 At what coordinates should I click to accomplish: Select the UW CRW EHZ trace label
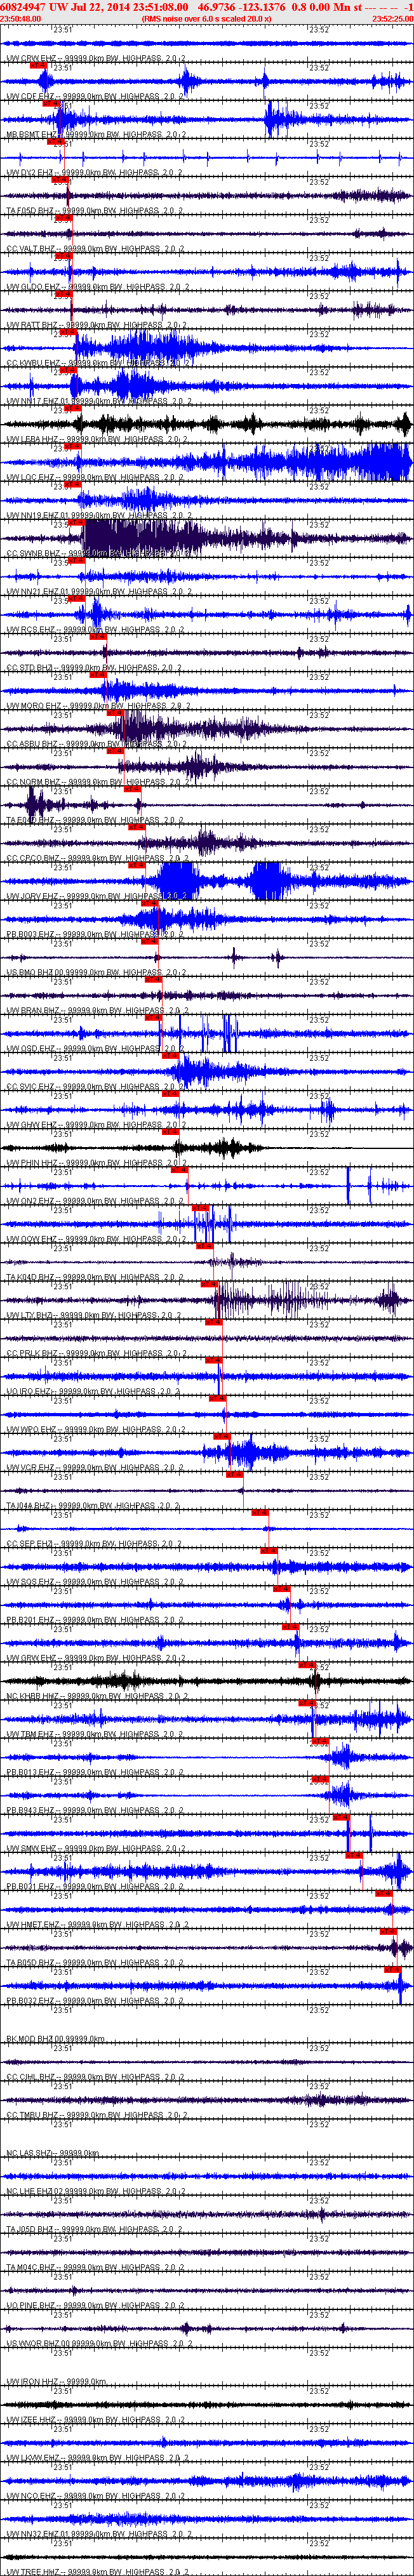pos(95,59)
